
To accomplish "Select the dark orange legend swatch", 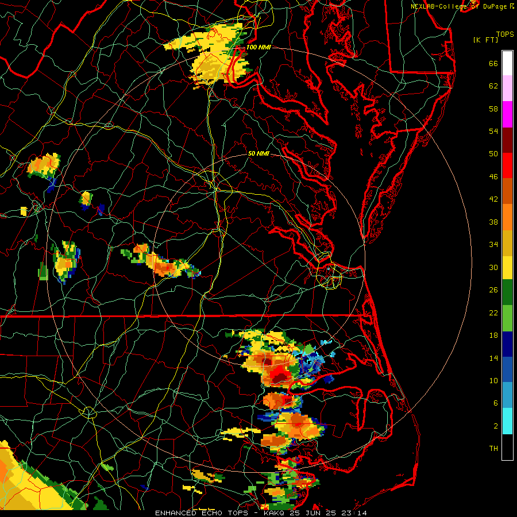I will (507, 191).
